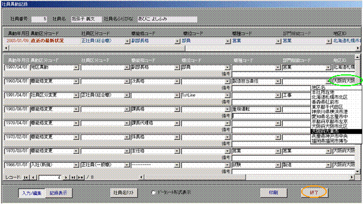364x204 pixels.
Task: Choose 愛知県名古屋市中 from the region list
Action: [x=336, y=117]
